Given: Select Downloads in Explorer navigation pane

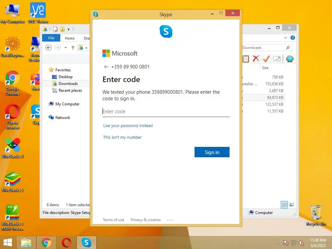Looking at the screenshot, I should (x=68, y=83).
